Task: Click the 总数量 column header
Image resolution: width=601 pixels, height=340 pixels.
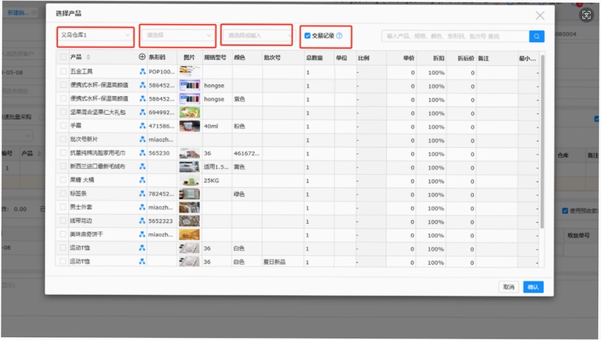Action: [314, 58]
